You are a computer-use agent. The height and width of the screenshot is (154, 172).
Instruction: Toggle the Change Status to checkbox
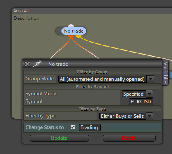[73, 127]
